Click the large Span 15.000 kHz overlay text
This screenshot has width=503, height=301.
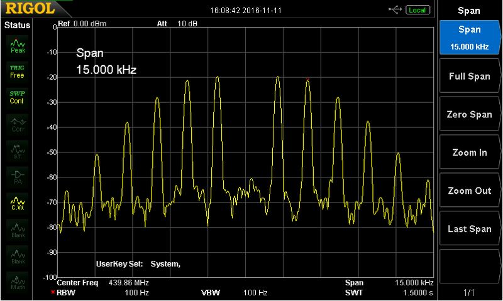(x=106, y=61)
